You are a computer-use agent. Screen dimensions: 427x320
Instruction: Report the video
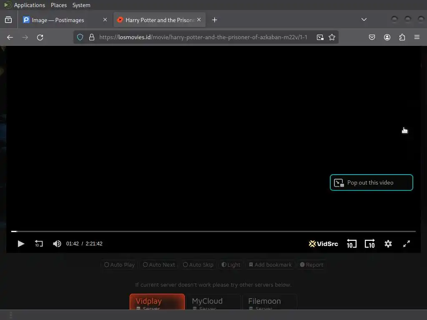point(311,265)
